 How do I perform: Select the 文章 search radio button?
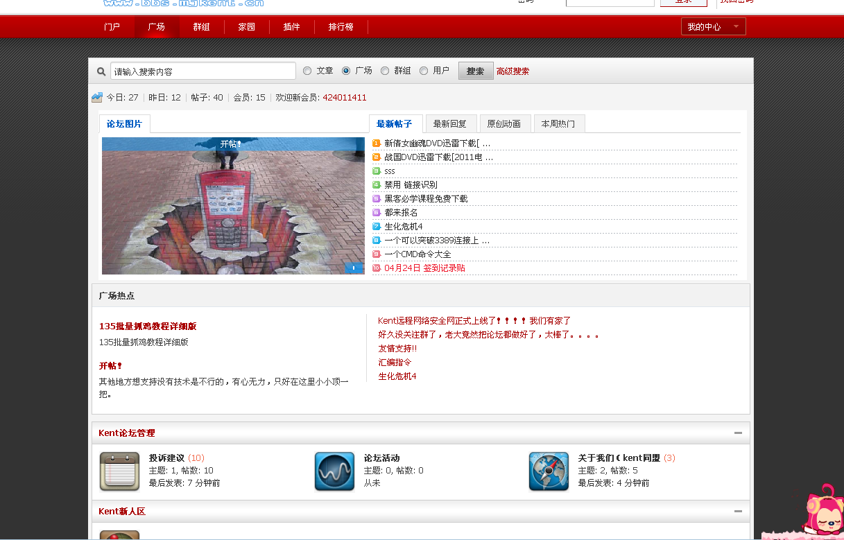307,71
